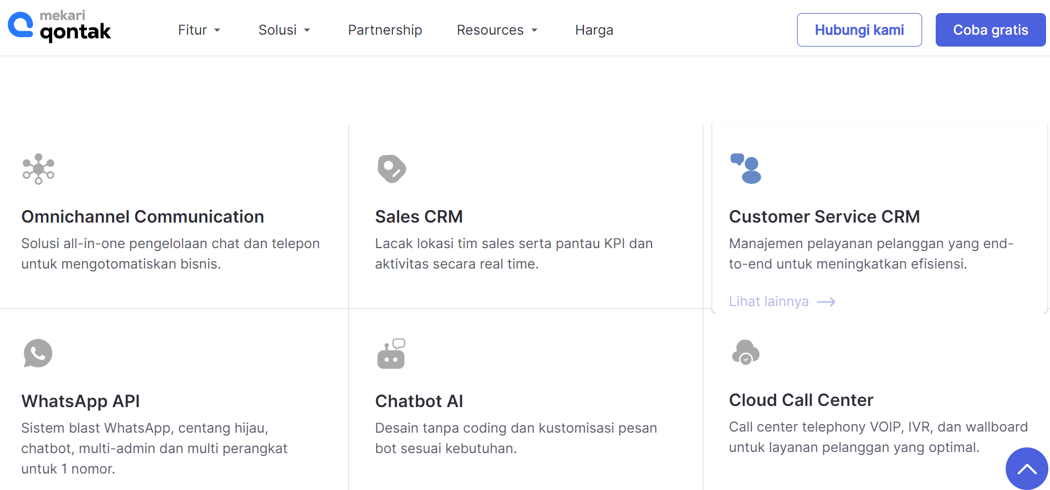Click the Hubungi kami button
This screenshot has height=490, width=1050.
click(x=859, y=30)
